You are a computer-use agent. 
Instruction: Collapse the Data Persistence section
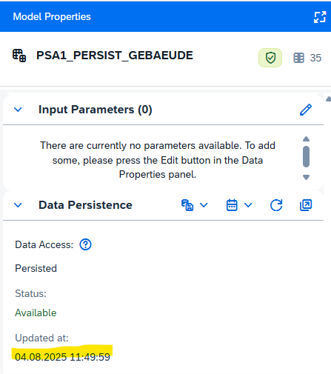pyautogui.click(x=18, y=205)
